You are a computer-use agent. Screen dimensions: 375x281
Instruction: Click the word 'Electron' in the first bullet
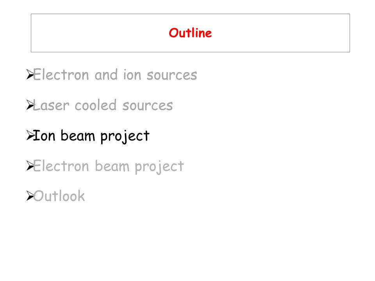pyautogui.click(x=61, y=75)
